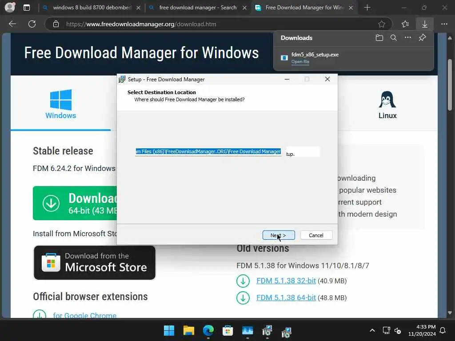Viewport: 455px width, 341px height.
Task: Open file fdm5_x86_setup.exe link in Downloads
Action: [300, 61]
